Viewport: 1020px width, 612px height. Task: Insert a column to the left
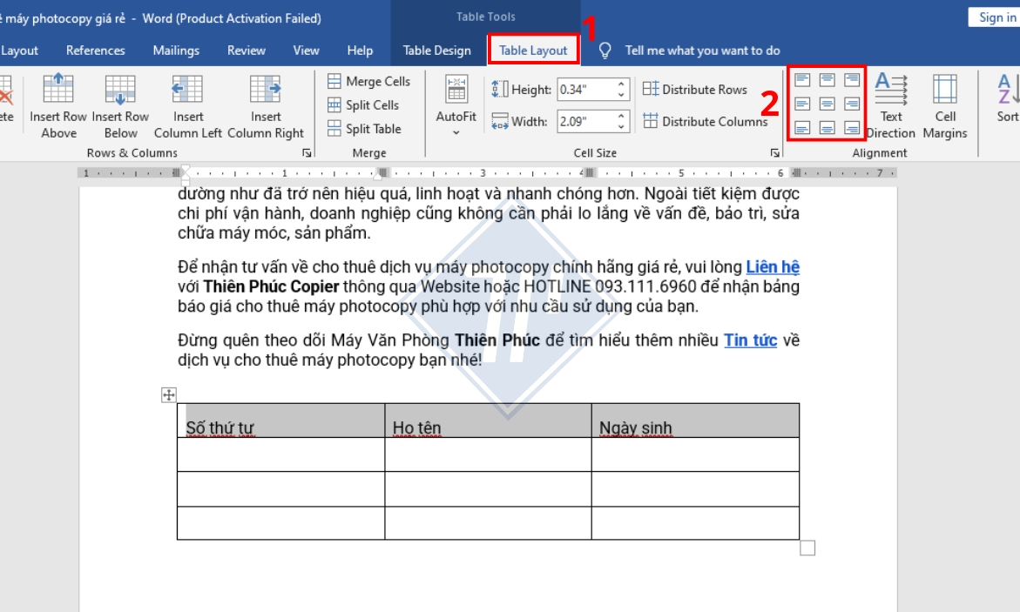[187, 91]
